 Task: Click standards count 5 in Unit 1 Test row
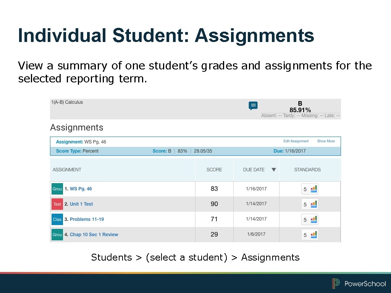point(305,204)
